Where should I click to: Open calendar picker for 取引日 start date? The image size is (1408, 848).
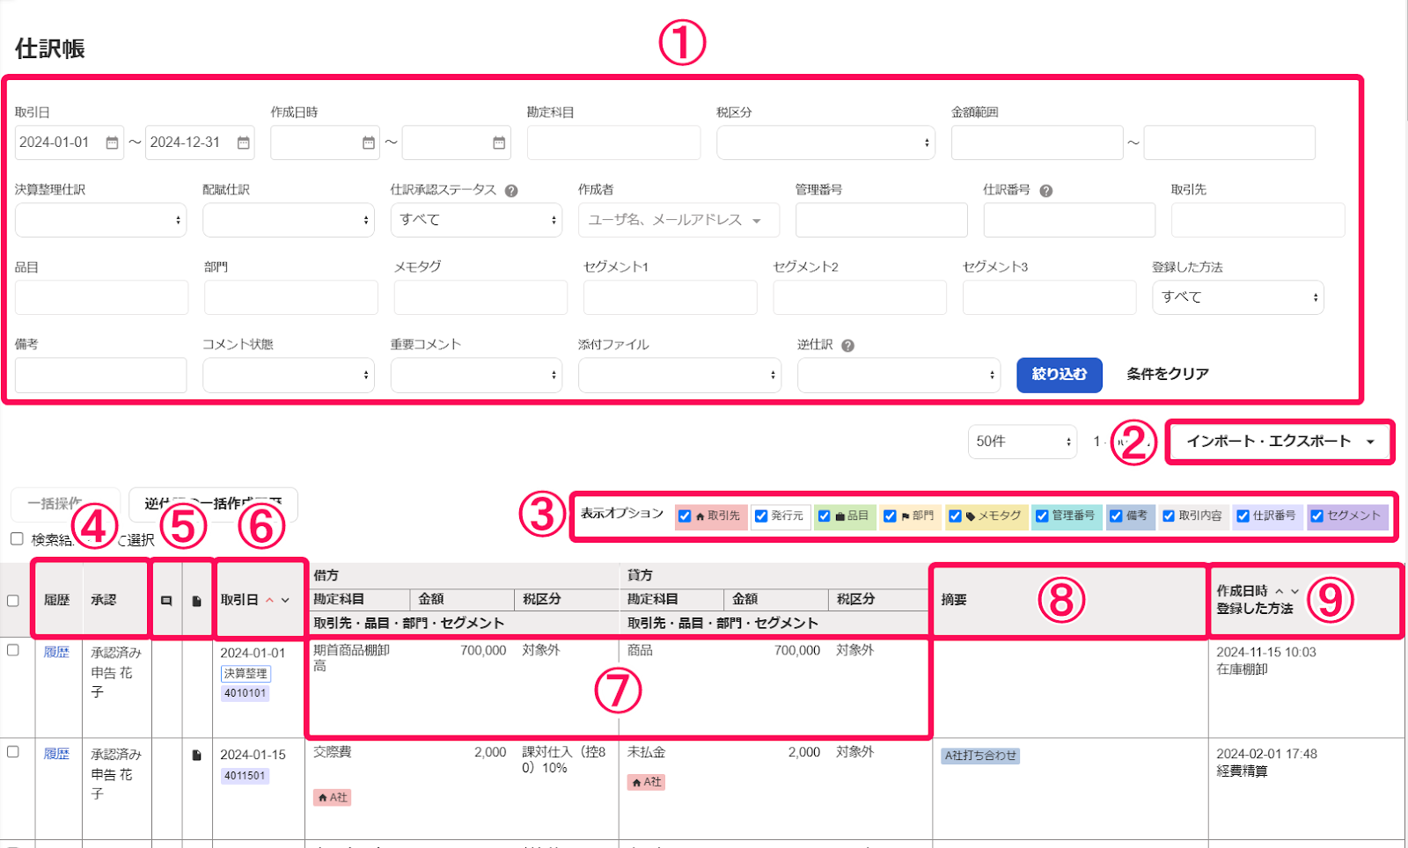(112, 143)
